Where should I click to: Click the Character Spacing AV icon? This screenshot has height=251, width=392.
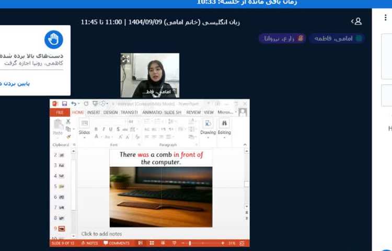click(133, 129)
